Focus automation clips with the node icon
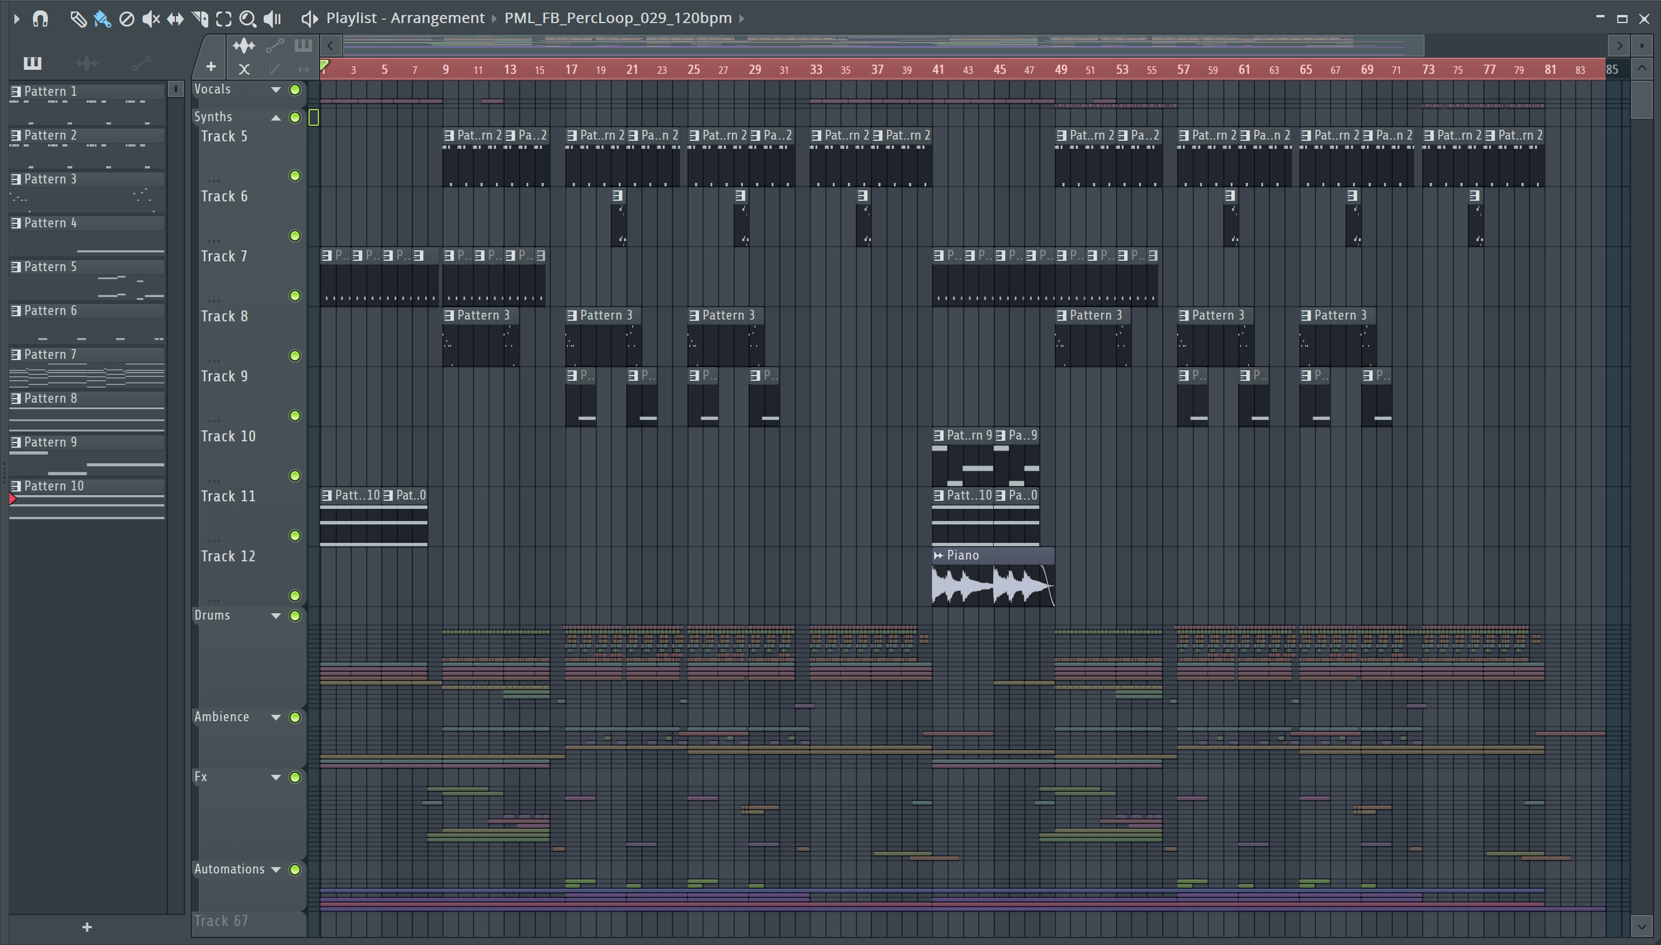Viewport: 1661px width, 945px height. 275,46
